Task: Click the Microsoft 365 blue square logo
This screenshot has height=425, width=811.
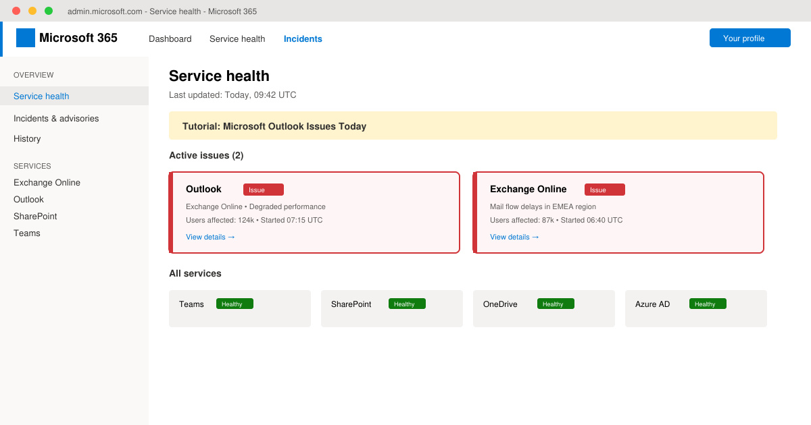Action: click(x=26, y=38)
